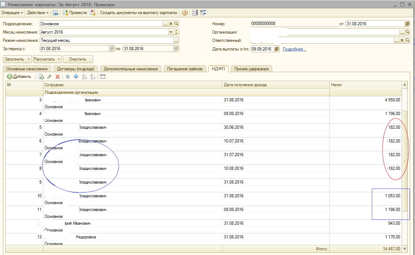Click the move row down arrow icon

pos(76,76)
